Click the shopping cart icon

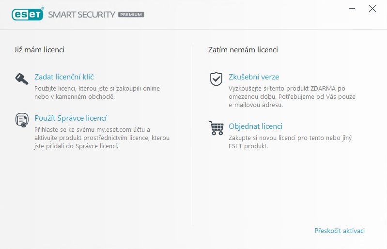[x=216, y=128]
